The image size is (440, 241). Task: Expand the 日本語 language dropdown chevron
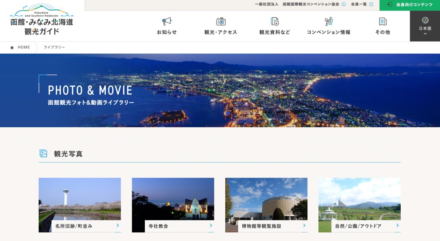425,34
